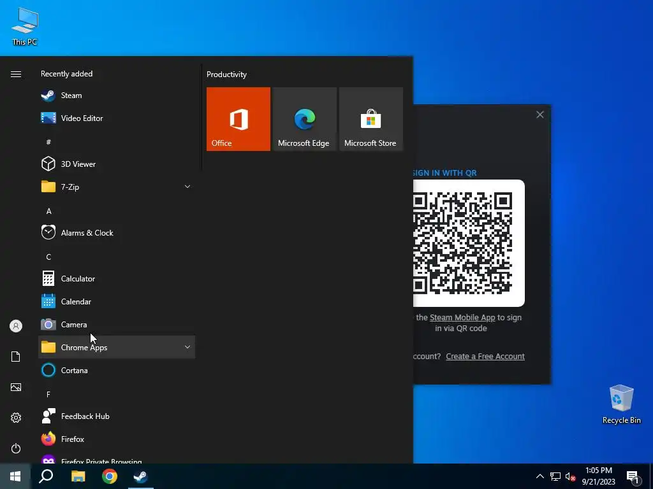This screenshot has height=489, width=653.
Task: Select the This PC desktop icon
Action: pyautogui.click(x=25, y=26)
